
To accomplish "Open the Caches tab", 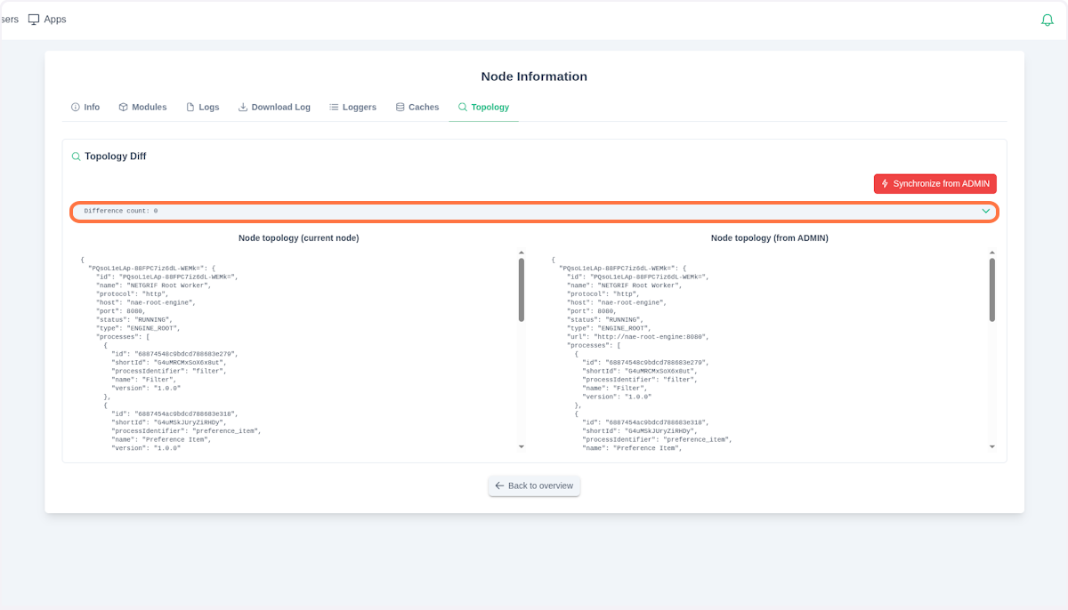I will [417, 107].
